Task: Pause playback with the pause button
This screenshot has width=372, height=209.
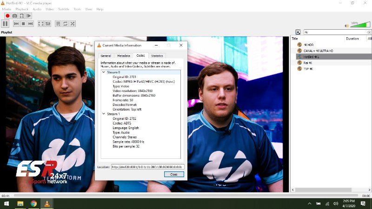Action: coord(6,24)
